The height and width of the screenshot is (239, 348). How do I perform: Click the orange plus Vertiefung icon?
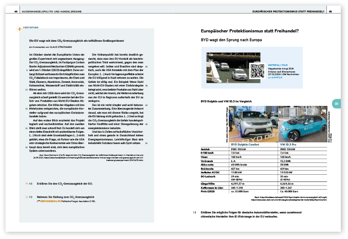click(20, 29)
